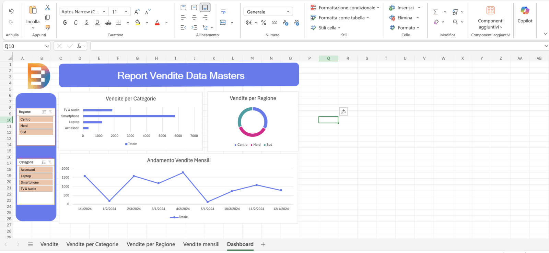The width and height of the screenshot is (549, 253).
Task: Click the Smartphone slicer button
Action: (36, 182)
